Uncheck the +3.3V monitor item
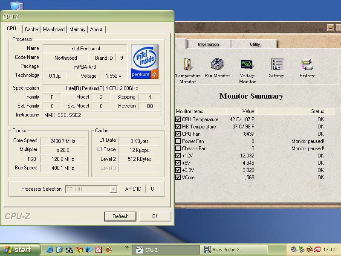341x256 pixels. 178,170
